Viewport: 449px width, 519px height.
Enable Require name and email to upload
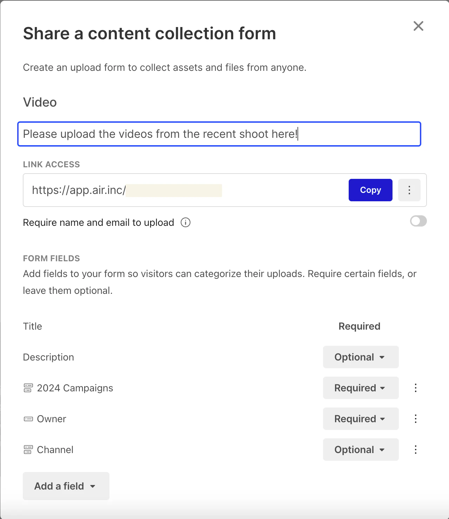[x=418, y=221]
